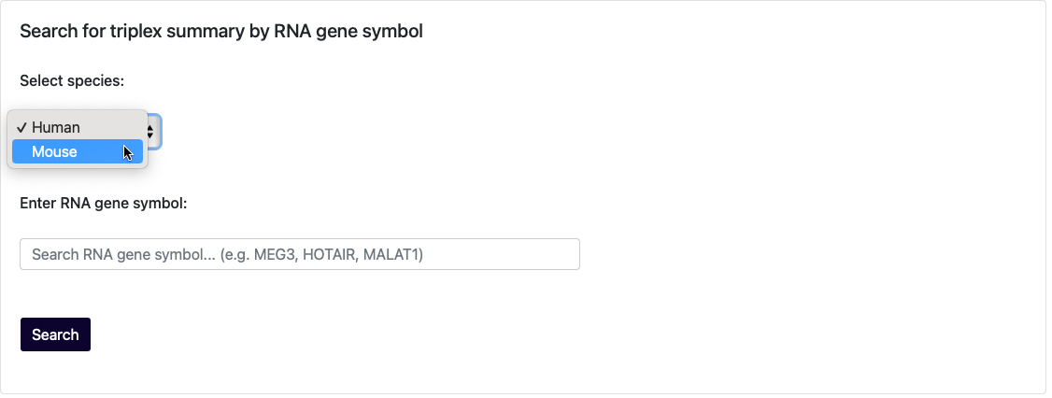Click the HOTAIR example in placeholder text
This screenshot has width=1052, height=398.
330,255
